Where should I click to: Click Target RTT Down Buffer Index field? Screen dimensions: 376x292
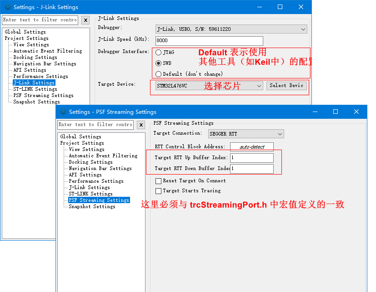(x=252, y=169)
